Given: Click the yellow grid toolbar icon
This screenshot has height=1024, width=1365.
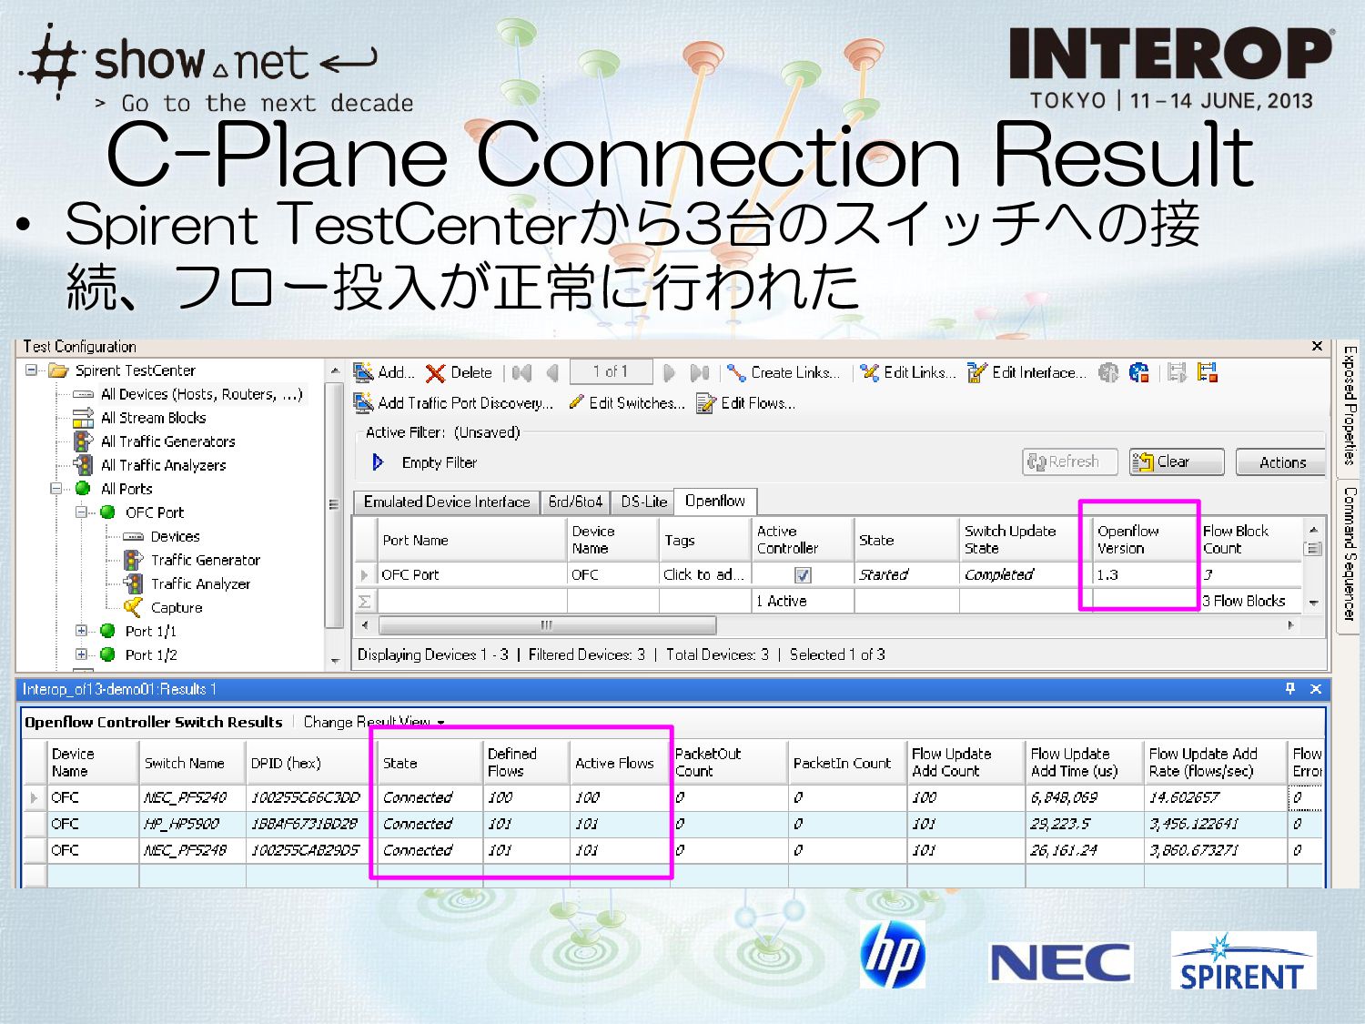Looking at the screenshot, I should click(x=1208, y=372).
